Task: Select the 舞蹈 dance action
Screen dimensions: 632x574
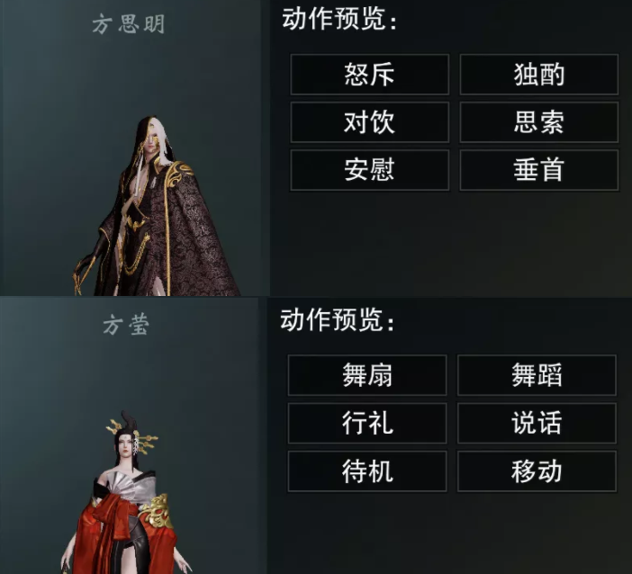Action: point(537,375)
